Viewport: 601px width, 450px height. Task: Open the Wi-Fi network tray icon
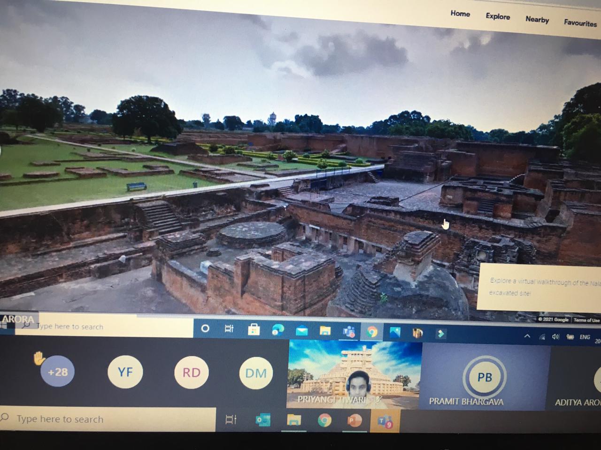click(542, 337)
